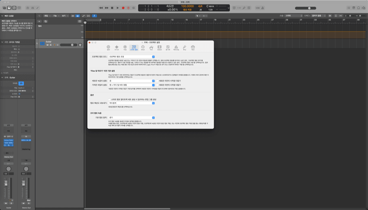Open the 오디오 (Audio) settings pane icon
This screenshot has height=210, width=368.
coord(116,47)
